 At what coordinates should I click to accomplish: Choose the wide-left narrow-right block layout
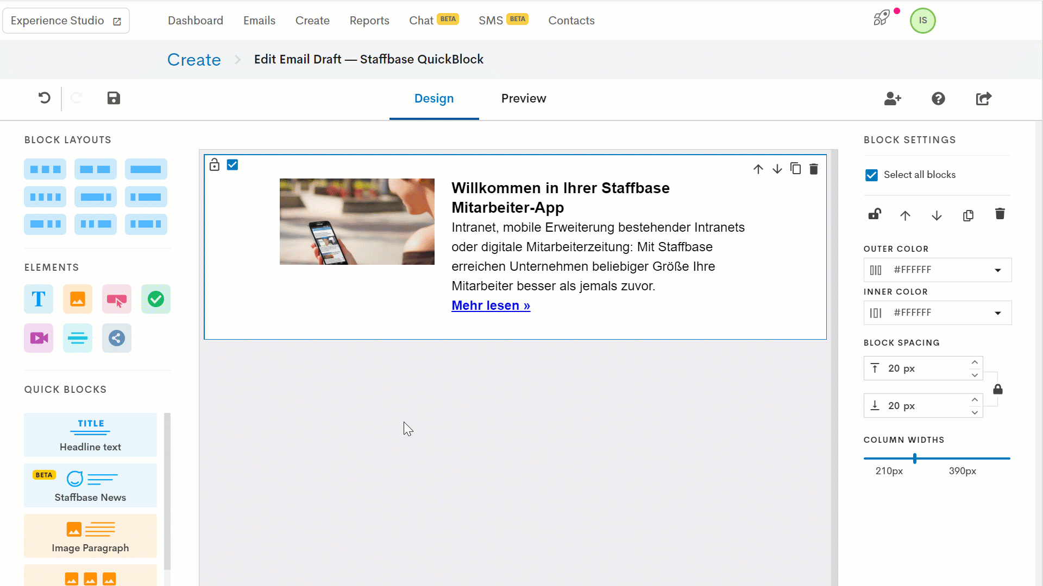coord(96,197)
